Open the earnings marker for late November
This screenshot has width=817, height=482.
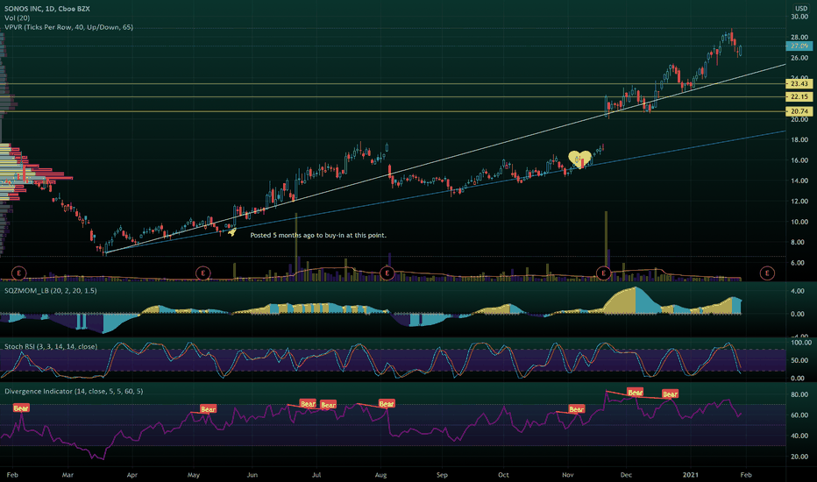(x=603, y=273)
